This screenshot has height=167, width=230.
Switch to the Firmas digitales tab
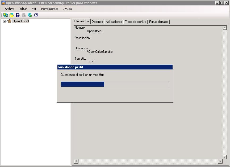click(158, 22)
